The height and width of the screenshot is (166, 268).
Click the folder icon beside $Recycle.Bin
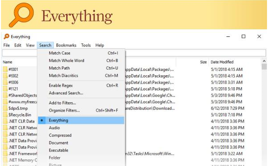pos(5,115)
